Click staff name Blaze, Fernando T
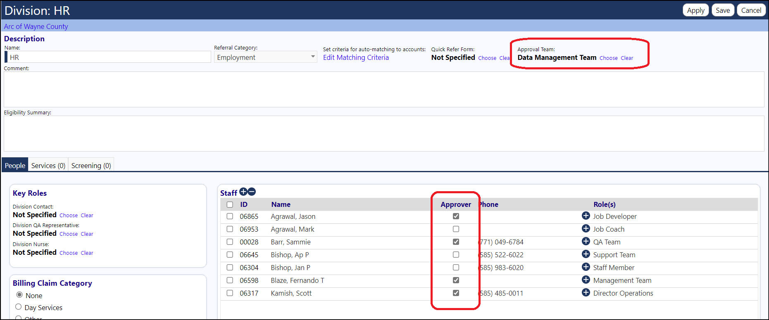769x320 pixels. (298, 280)
